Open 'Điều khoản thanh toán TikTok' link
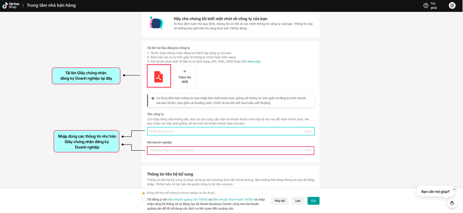Screen dimensions: 463x213 tap(233, 199)
